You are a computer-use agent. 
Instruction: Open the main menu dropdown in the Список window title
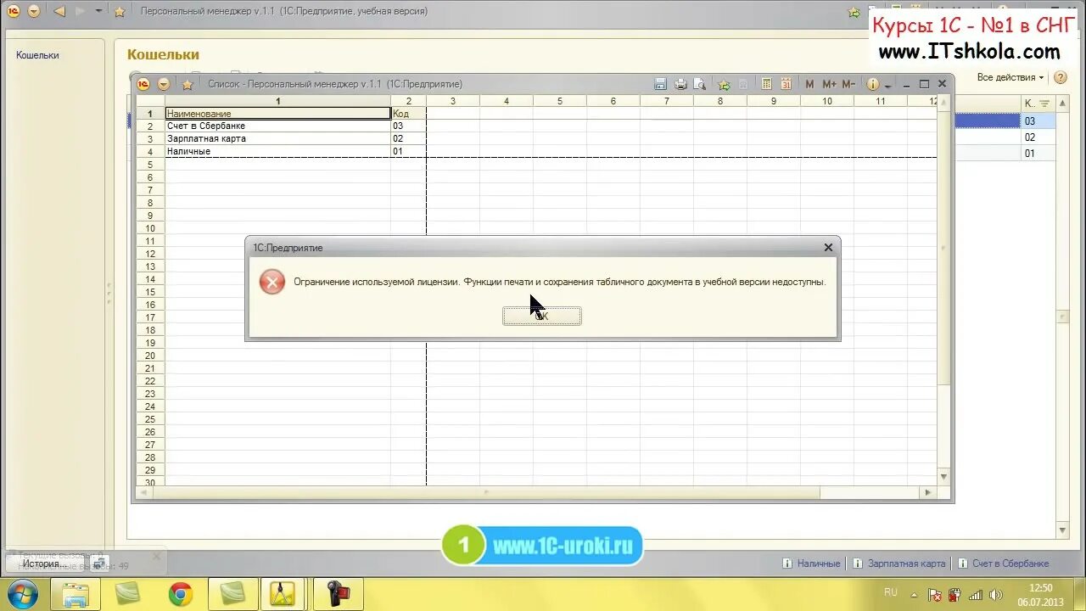pos(164,84)
